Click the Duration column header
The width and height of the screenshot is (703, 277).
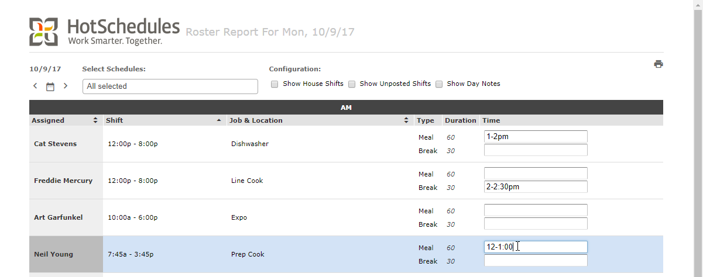coord(460,120)
